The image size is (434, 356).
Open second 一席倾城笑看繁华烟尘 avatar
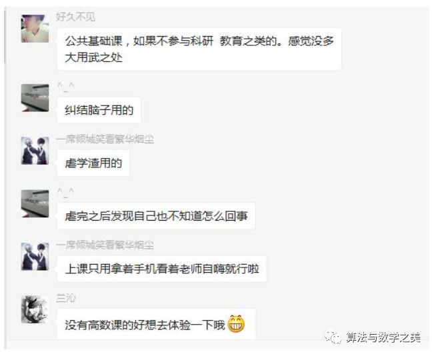[x=35, y=257]
